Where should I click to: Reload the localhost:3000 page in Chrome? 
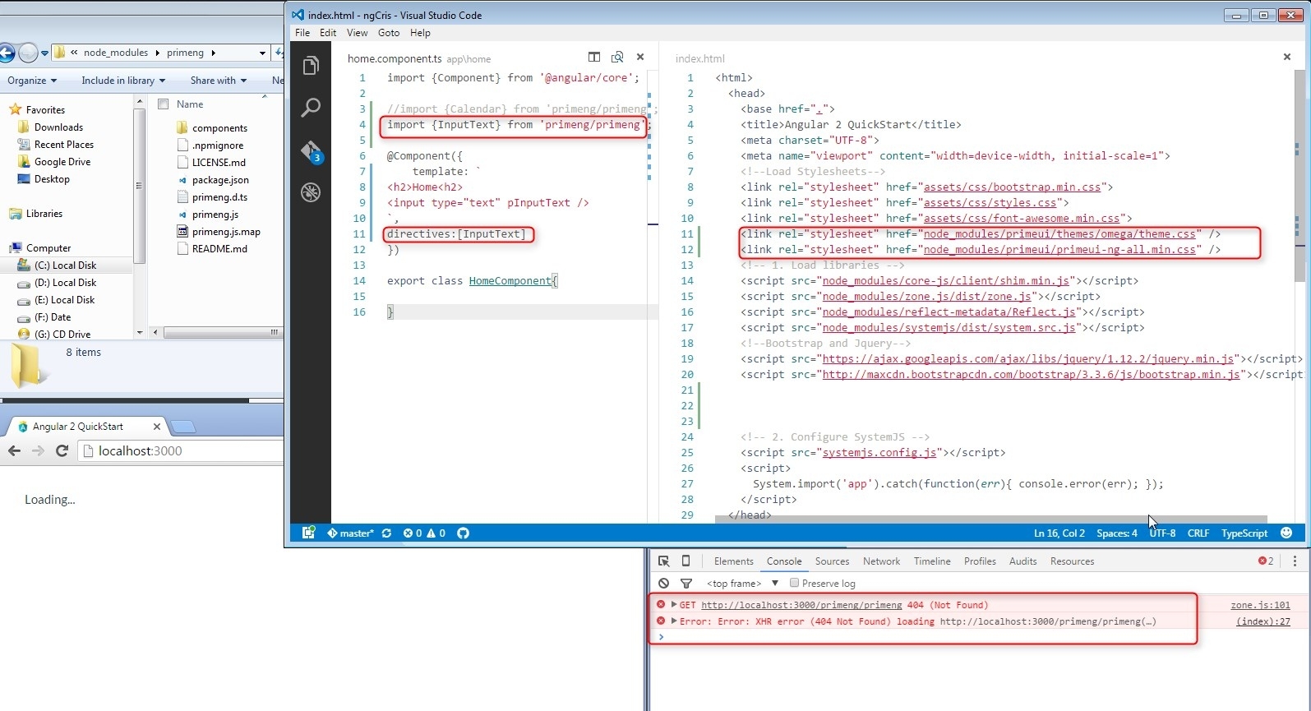coord(62,450)
